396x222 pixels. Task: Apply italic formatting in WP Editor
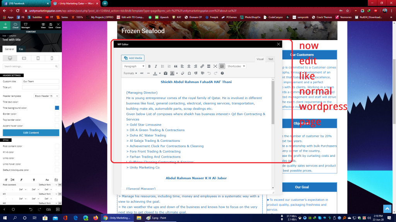point(156,66)
